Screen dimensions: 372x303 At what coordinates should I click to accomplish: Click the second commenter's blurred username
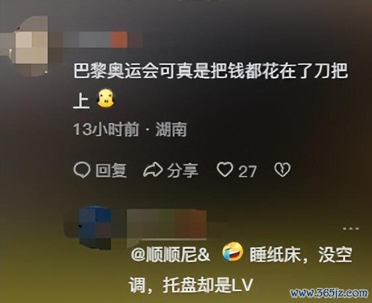pos(167,224)
